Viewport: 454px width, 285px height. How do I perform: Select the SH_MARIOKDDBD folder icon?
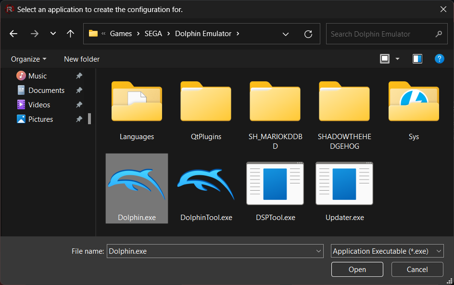[x=275, y=101]
